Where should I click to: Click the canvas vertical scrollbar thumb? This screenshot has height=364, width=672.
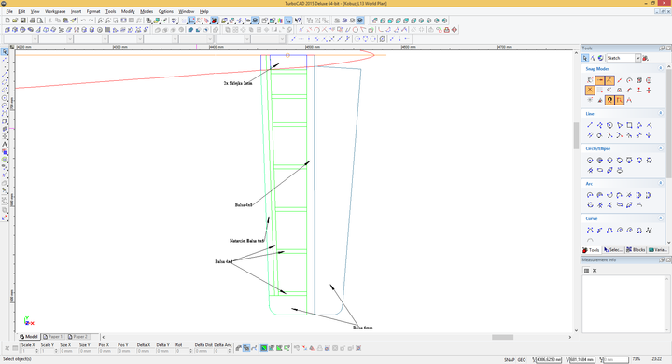point(576,135)
